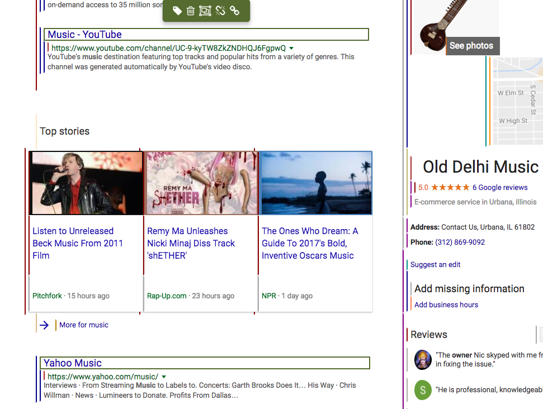Click Suggest an edit
This screenshot has height=409, width=543.
[435, 265]
